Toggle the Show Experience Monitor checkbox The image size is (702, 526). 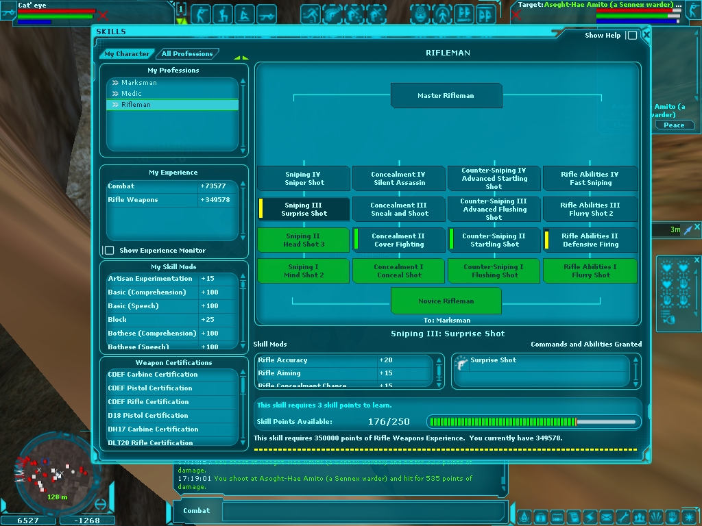109,251
